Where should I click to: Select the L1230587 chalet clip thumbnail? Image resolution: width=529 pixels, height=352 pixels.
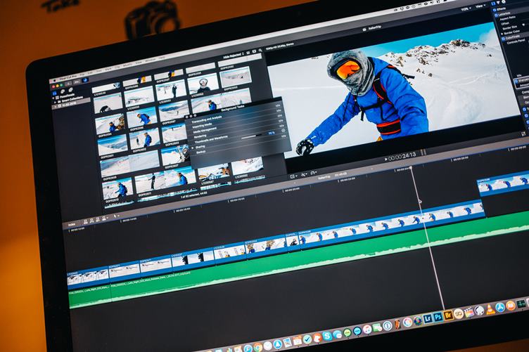click(x=213, y=172)
